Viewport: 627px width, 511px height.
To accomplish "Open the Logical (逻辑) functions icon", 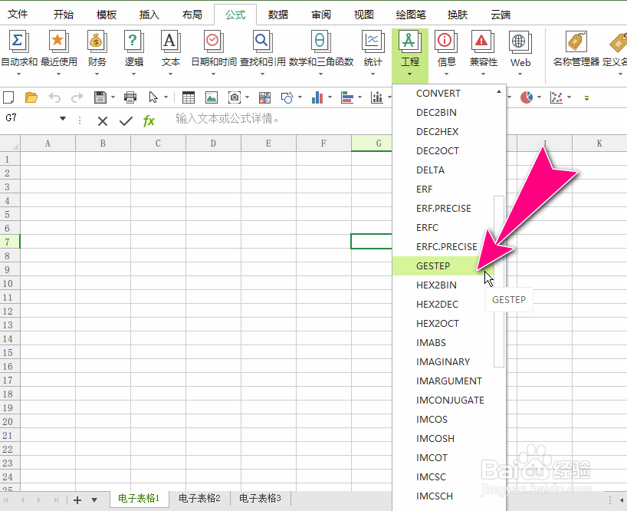I will (x=133, y=41).
